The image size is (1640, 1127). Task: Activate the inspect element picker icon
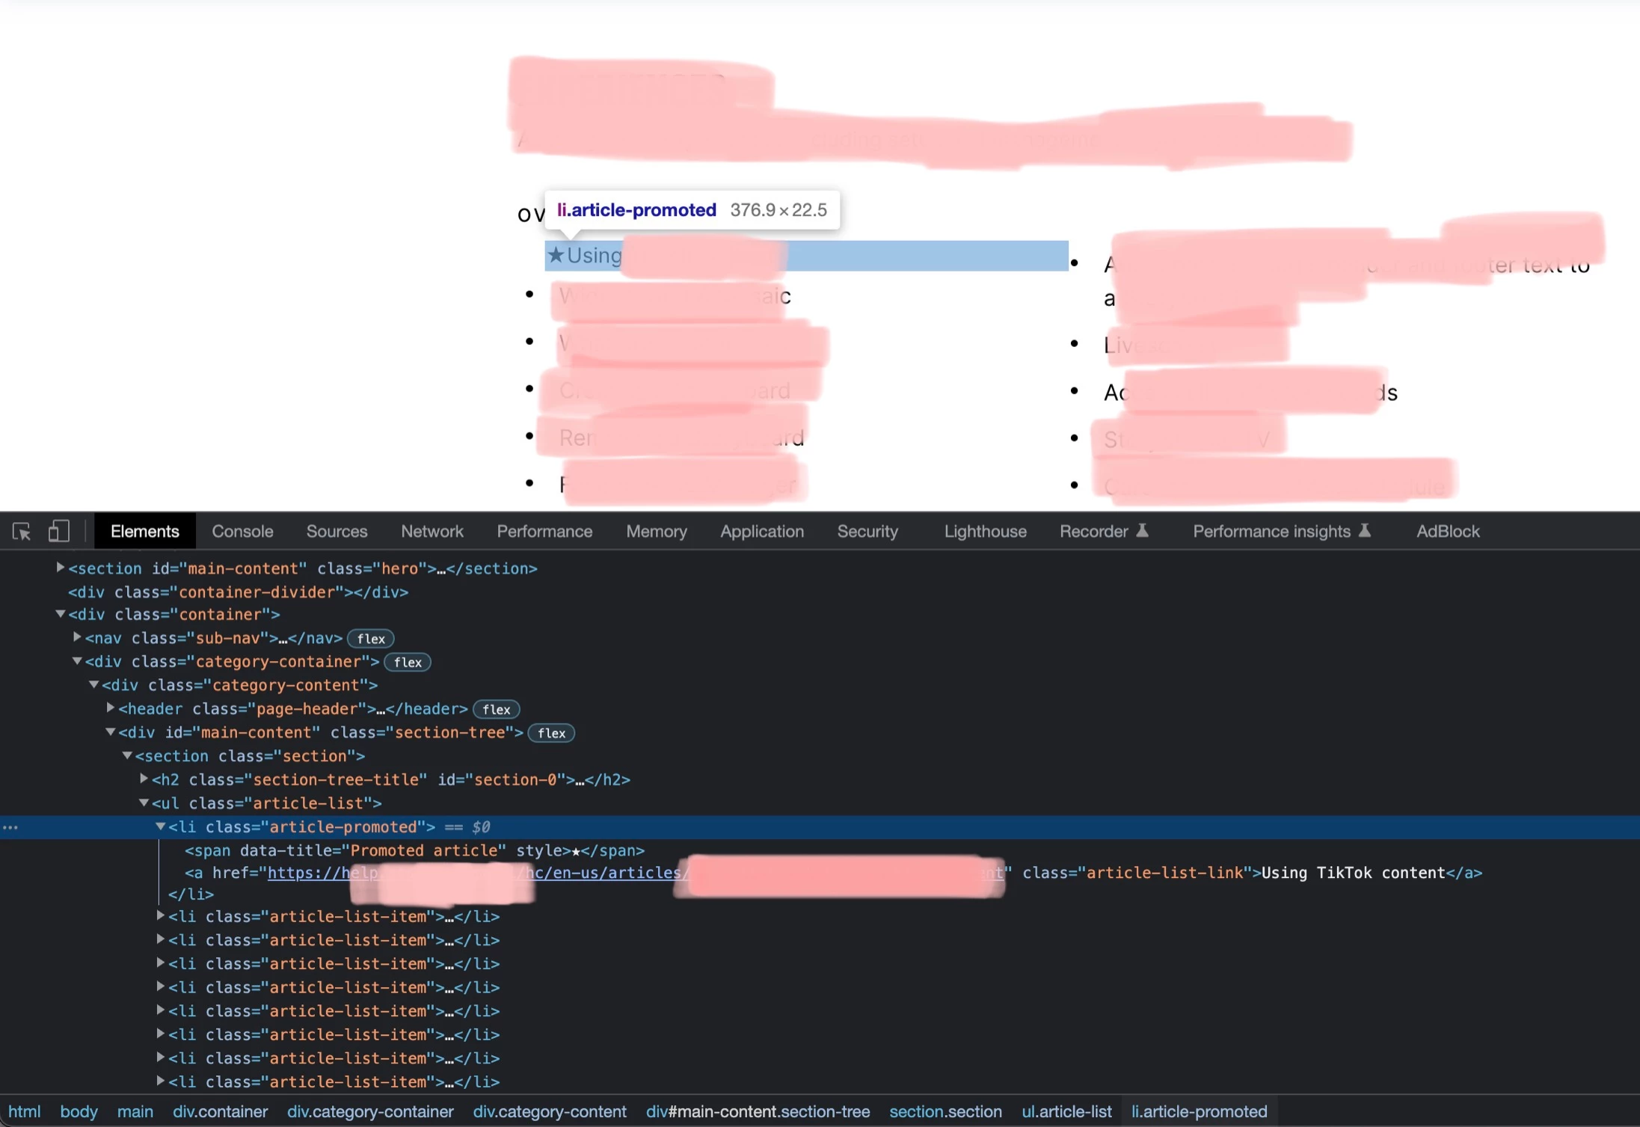[21, 532]
